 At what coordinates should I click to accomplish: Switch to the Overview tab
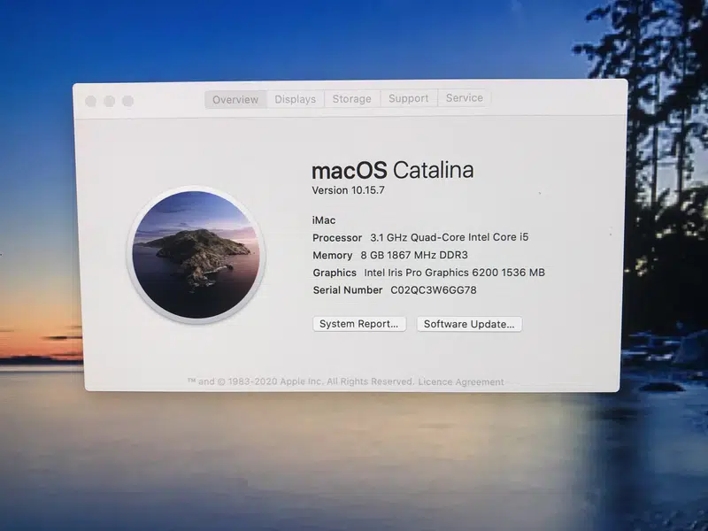pos(235,99)
